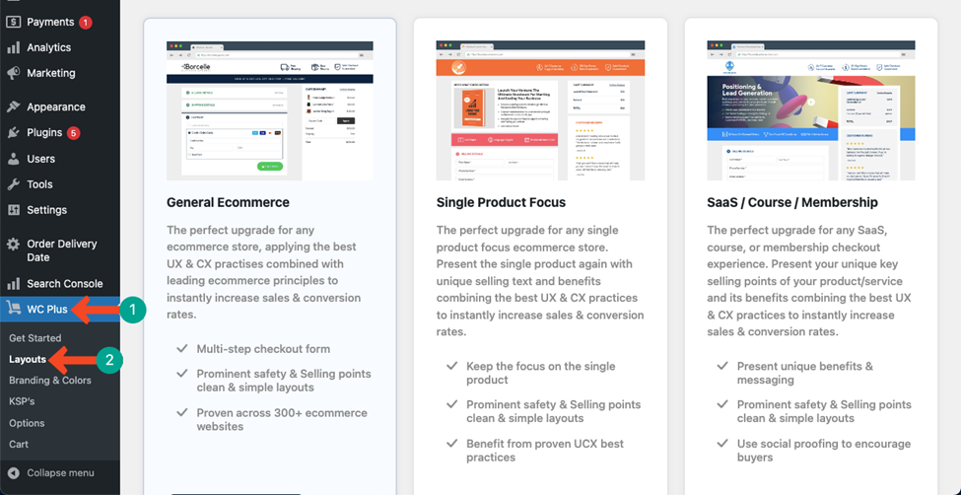
Task: Open the Cart submenu item
Action: pyautogui.click(x=19, y=444)
